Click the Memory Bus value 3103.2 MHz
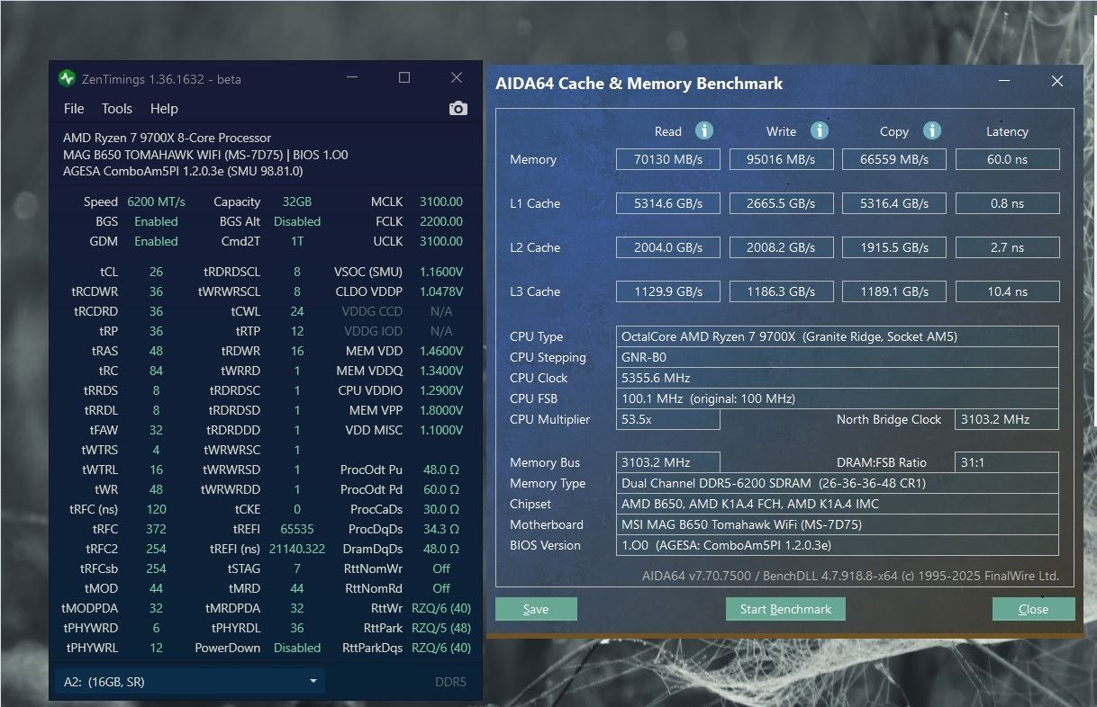The height and width of the screenshot is (707, 1097). (x=668, y=462)
